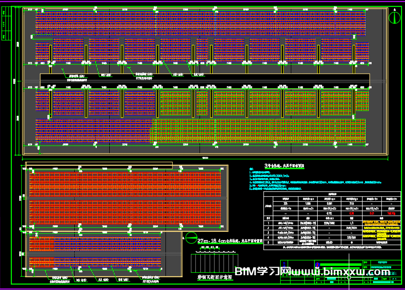Viewport: 405px width, 290px height.
Task: Select the large red panel block in lower-left plan
Action: [x=123, y=197]
